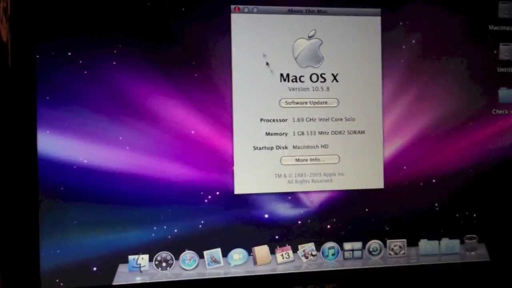Click the Software Update... button

tap(309, 103)
